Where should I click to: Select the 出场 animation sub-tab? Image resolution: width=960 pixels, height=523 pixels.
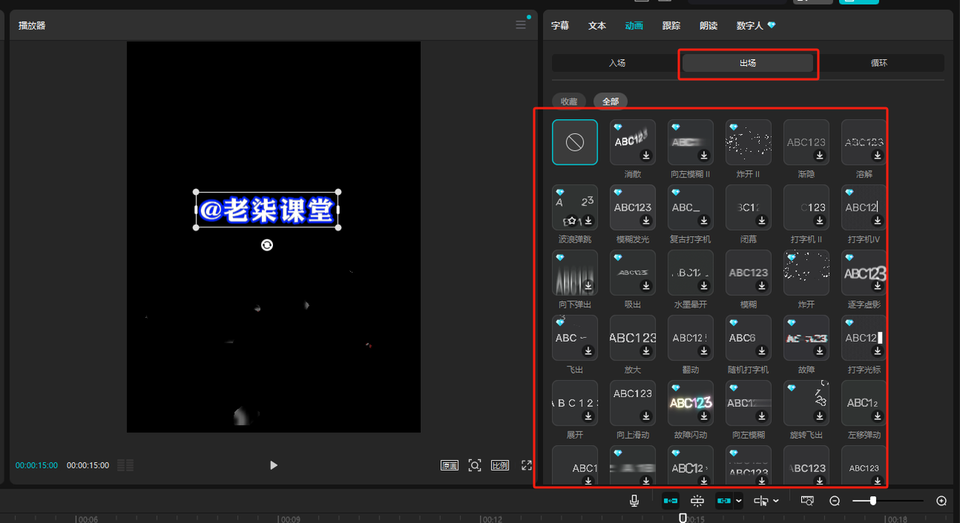coord(748,63)
